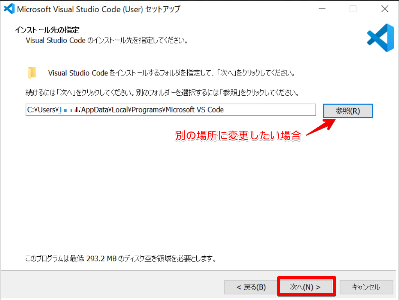Screen dimensions: 399x300
Task: Minimize the setup window
Action: 322,9
